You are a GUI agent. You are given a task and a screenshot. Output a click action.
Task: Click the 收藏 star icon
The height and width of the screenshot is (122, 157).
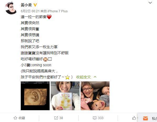pyautogui.click(x=15, y=118)
